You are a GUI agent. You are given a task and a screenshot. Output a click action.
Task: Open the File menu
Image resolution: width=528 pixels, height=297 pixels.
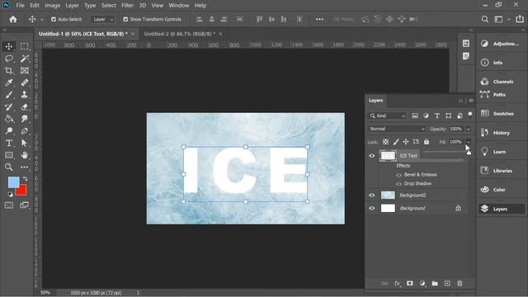(x=20, y=6)
